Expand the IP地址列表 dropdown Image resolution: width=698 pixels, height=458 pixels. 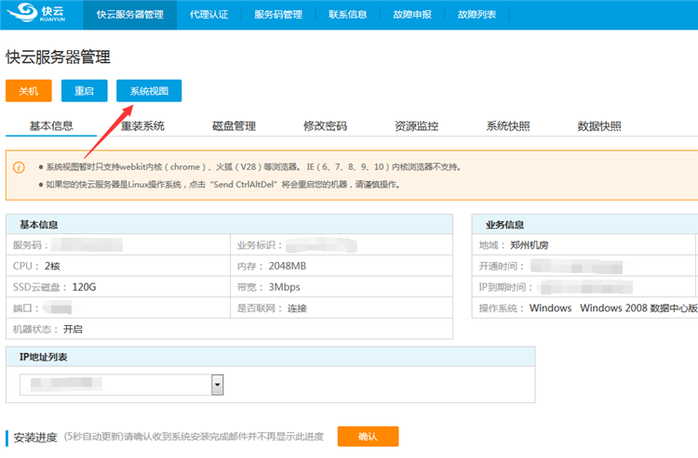218,384
